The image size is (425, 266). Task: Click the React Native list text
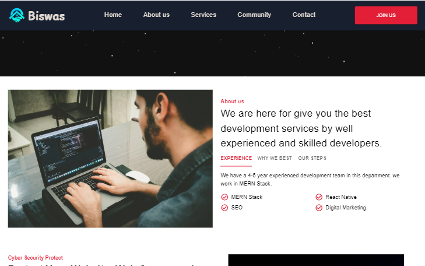coord(341,197)
